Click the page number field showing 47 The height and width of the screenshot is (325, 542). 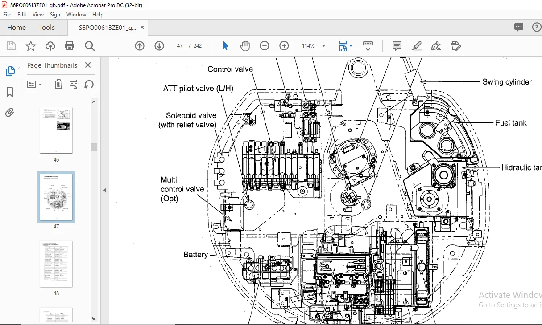pyautogui.click(x=180, y=46)
